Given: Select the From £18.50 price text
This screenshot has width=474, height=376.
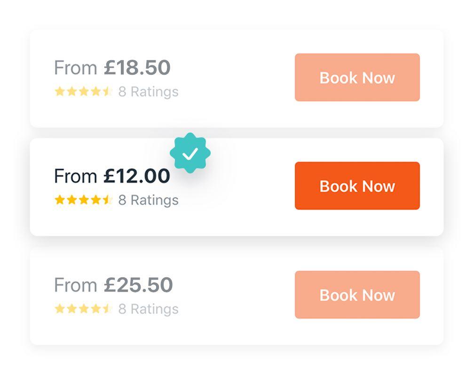Looking at the screenshot, I should pyautogui.click(x=112, y=67).
